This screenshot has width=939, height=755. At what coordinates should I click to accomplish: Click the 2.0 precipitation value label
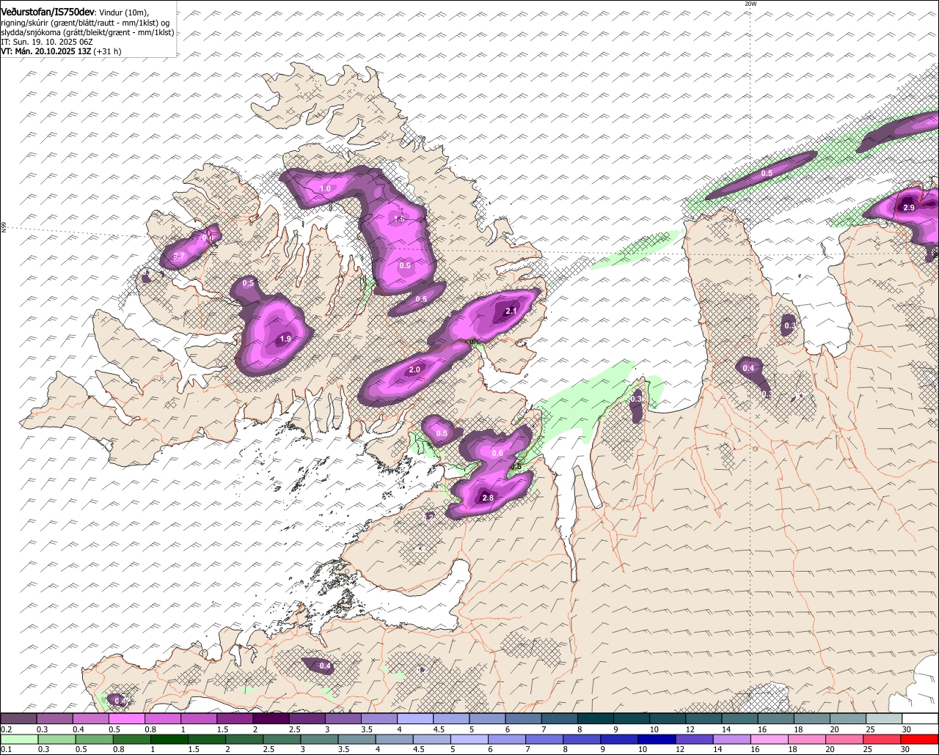(414, 370)
